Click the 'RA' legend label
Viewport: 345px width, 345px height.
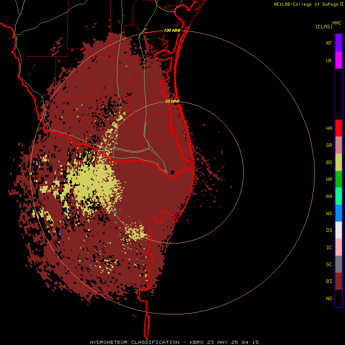pos(329,197)
